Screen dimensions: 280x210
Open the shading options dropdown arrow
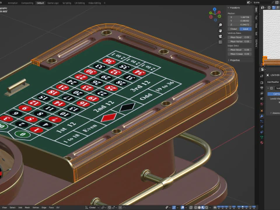tap(210, 208)
